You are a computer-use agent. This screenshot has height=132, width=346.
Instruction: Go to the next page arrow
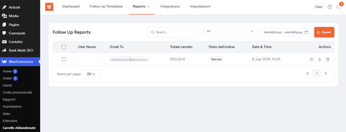326,73
